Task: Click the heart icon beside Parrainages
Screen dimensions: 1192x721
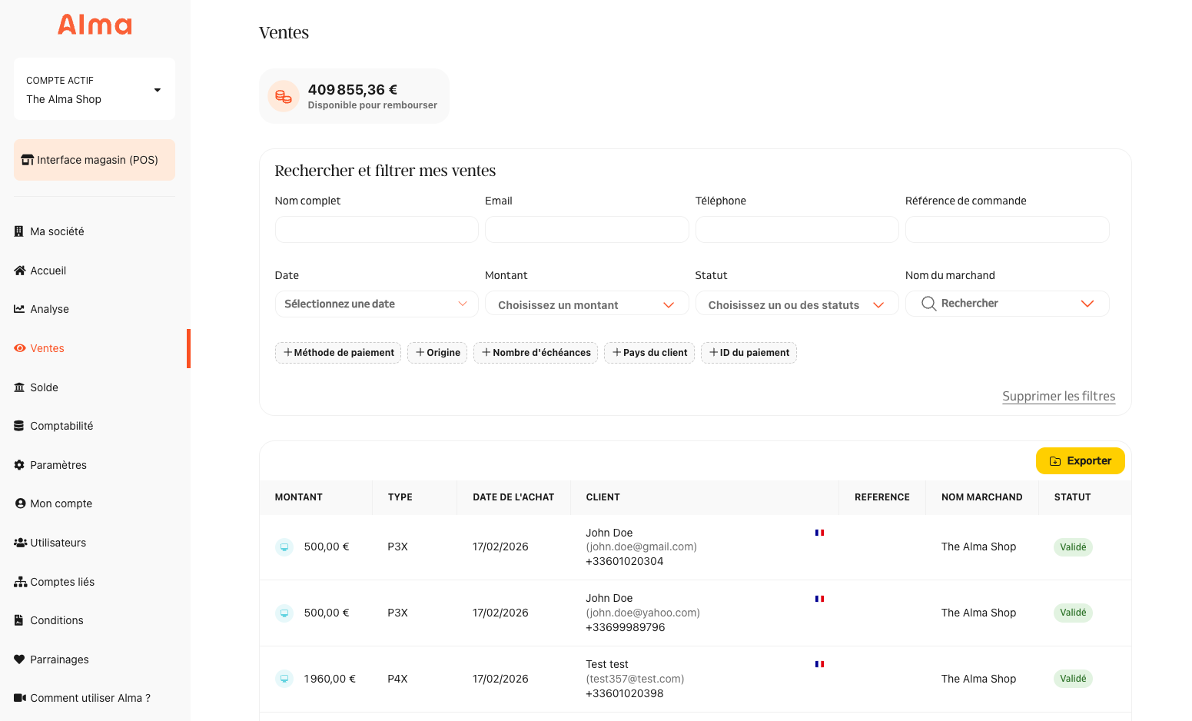Action: pyautogui.click(x=19, y=660)
